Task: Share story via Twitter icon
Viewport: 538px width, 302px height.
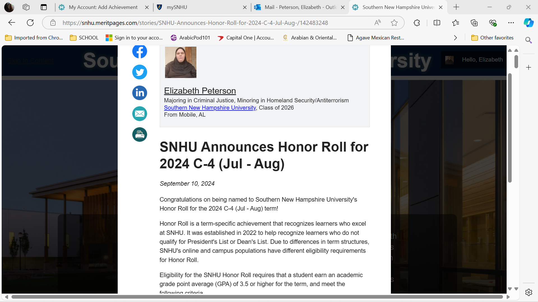Action: point(140,72)
